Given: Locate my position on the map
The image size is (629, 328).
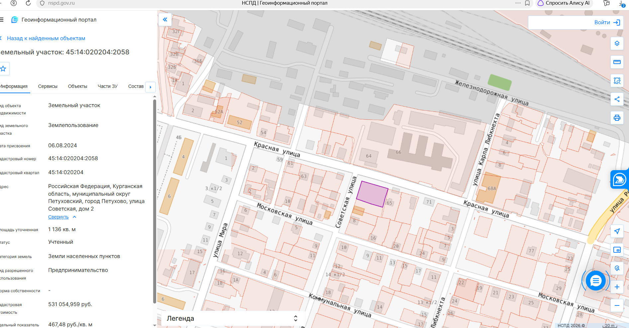Looking at the screenshot, I should 617,231.
